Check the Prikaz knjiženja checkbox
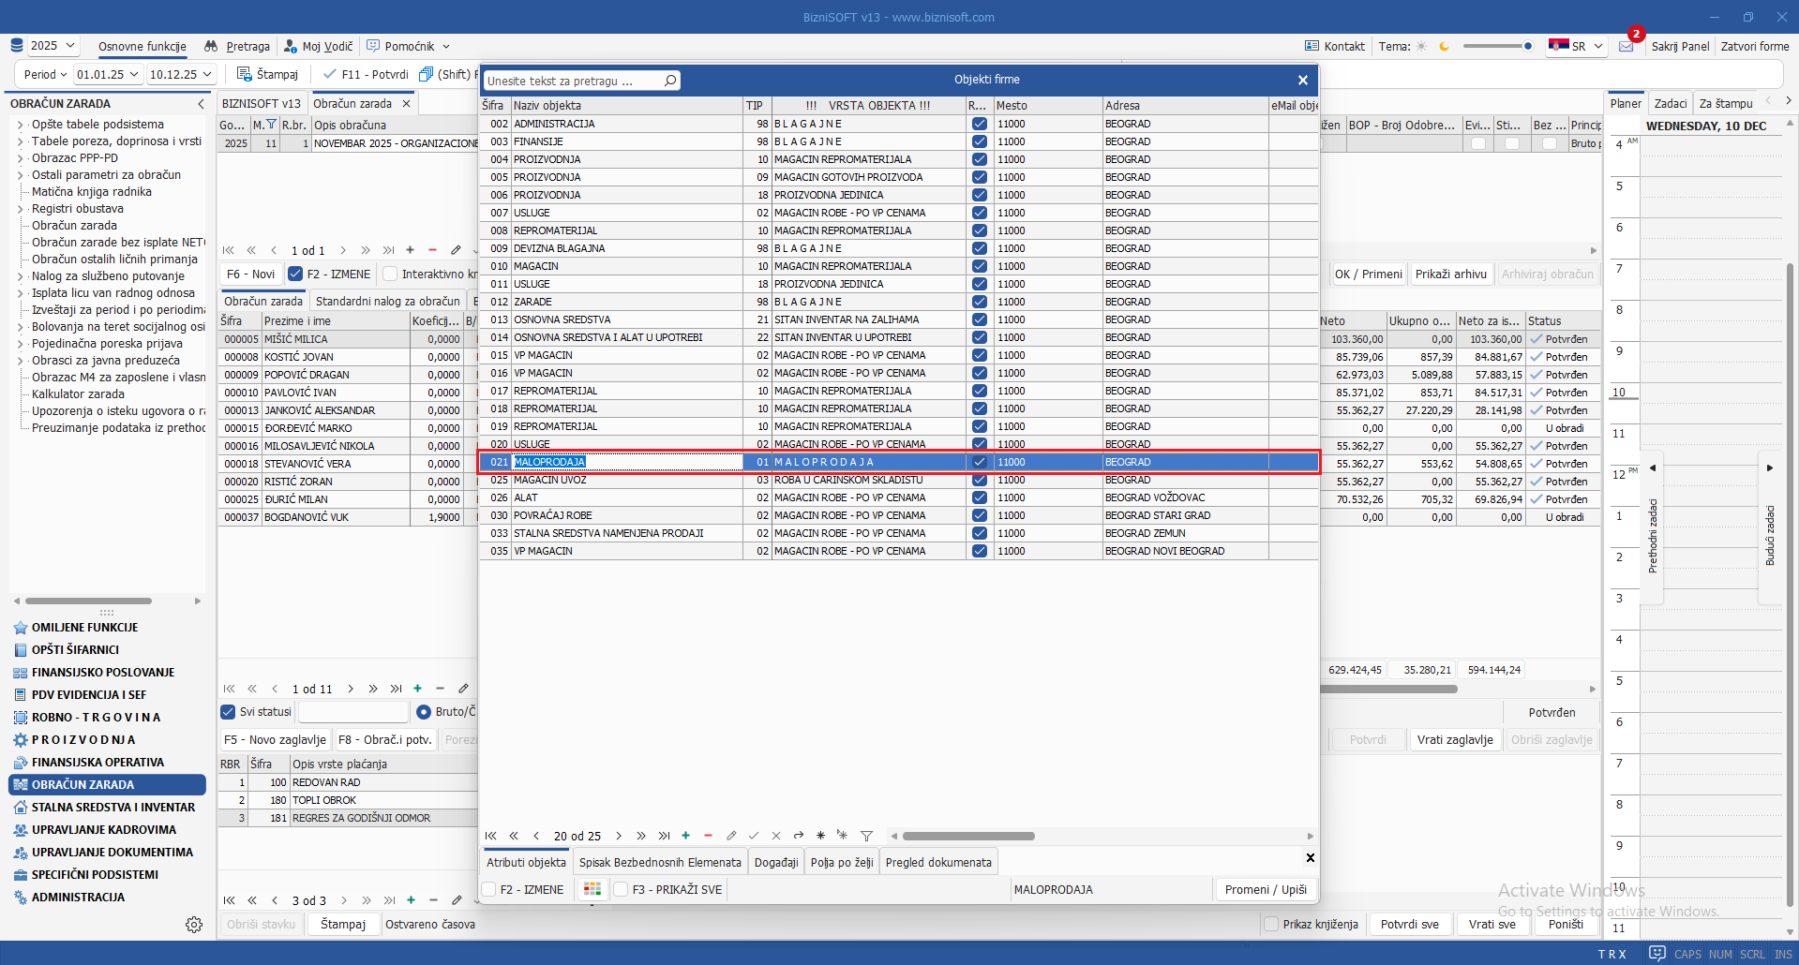 [x=1271, y=924]
